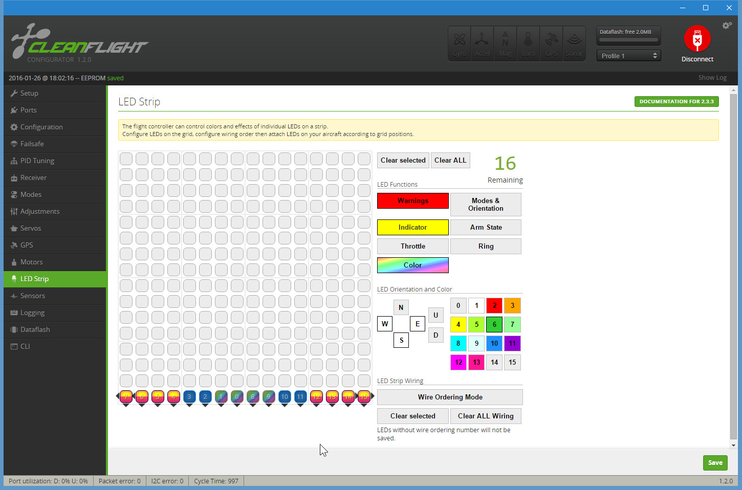Open Documentation for 2.3.3 button
The image size is (742, 490).
tap(676, 101)
